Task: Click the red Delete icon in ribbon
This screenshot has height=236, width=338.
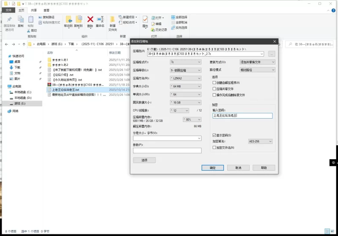Action: [90, 19]
